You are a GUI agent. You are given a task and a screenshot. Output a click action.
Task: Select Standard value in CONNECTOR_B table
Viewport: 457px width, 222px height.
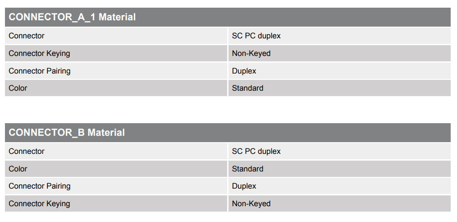[247, 169]
